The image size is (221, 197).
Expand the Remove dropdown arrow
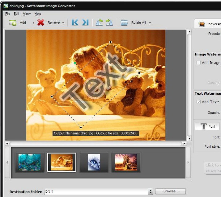63,23
